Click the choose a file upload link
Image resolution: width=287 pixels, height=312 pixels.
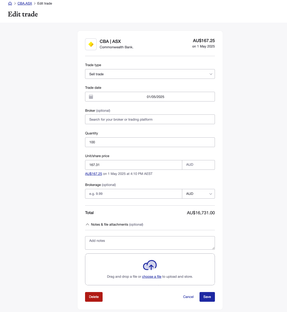pos(151,276)
